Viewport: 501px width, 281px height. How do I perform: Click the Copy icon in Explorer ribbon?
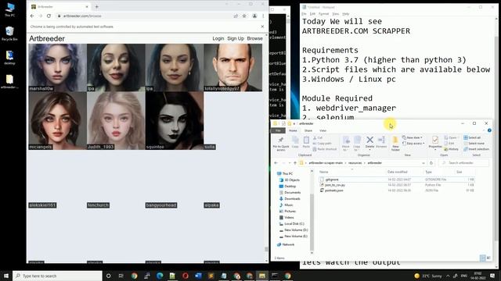click(295, 142)
